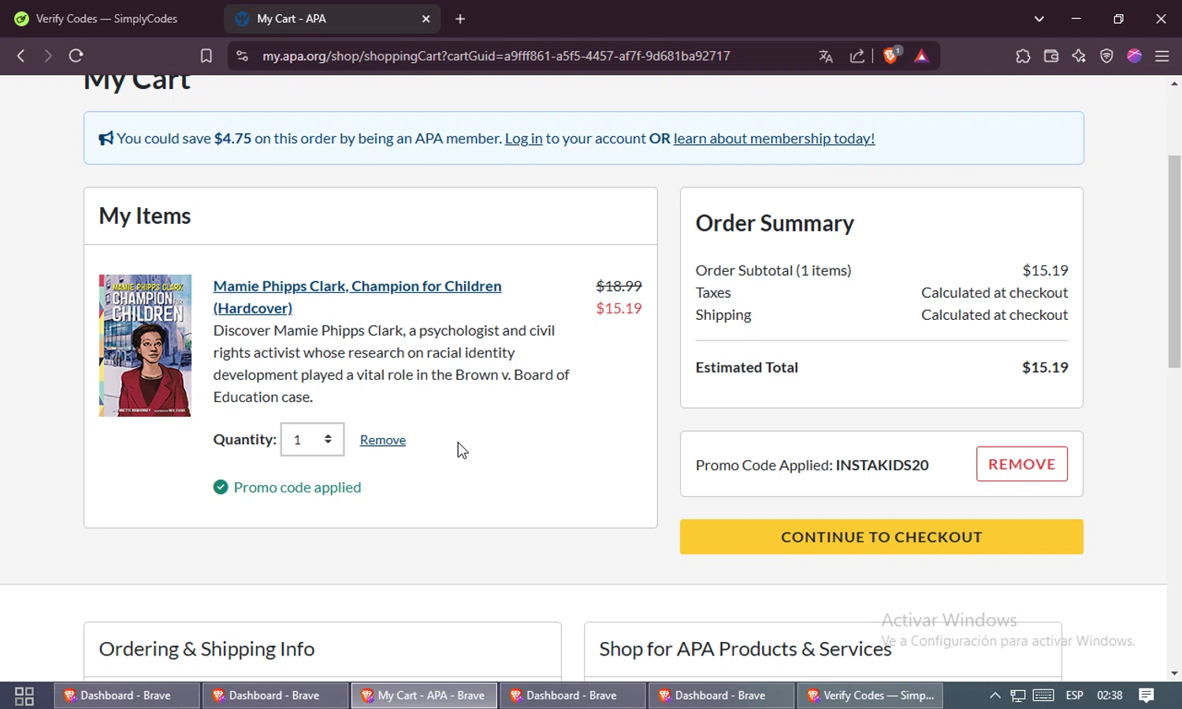Go back using browser back arrow
Image resolution: width=1182 pixels, height=709 pixels.
(x=21, y=56)
